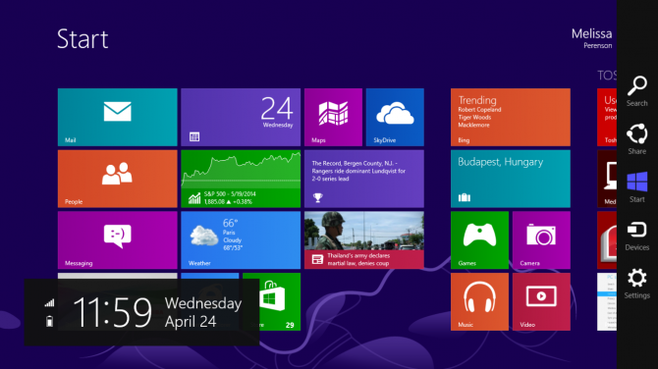
Task: Open the Video tile
Action: coord(541,301)
